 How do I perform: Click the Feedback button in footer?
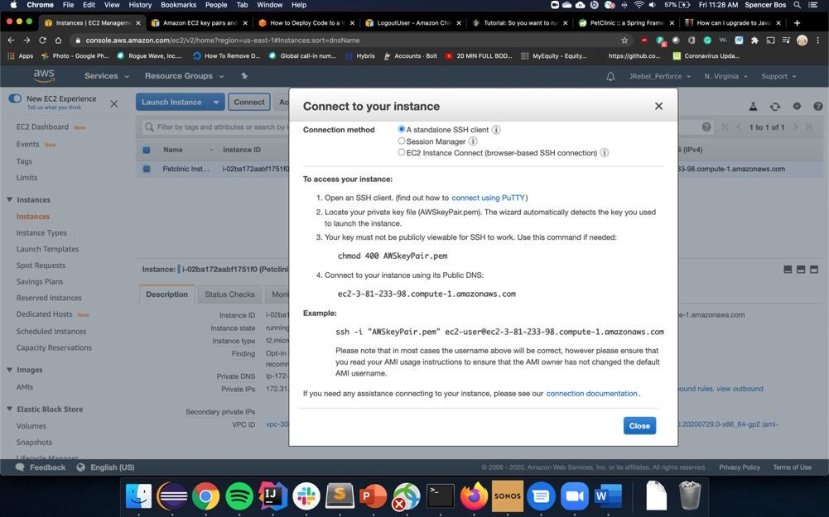point(41,467)
